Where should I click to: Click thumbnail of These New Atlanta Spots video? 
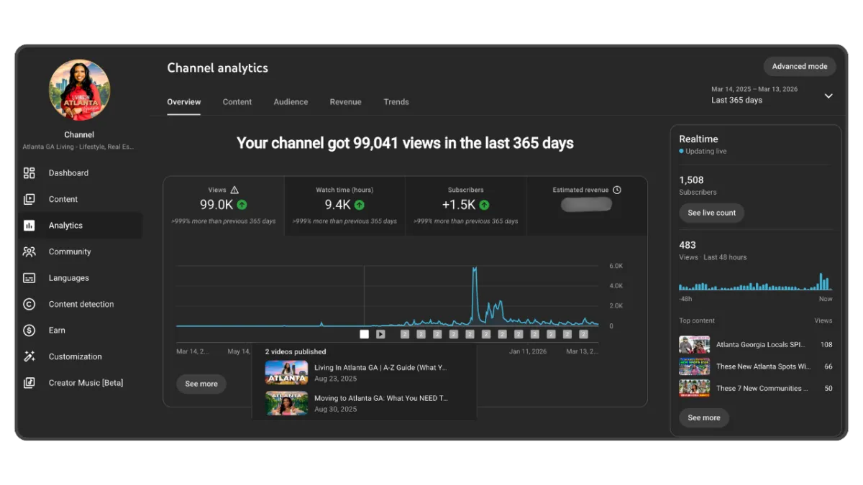tap(694, 366)
